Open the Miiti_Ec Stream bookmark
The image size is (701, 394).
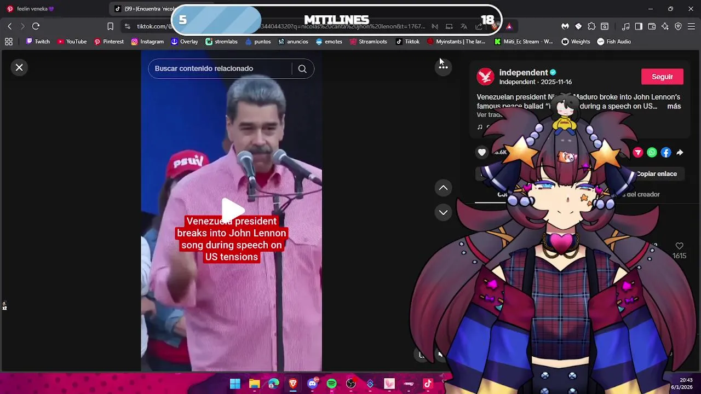[524, 42]
